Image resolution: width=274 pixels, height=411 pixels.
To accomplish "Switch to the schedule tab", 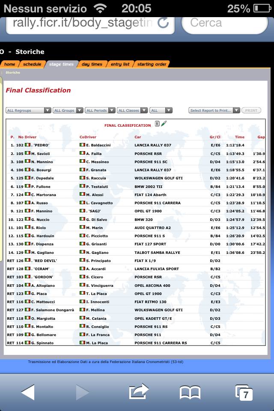I will coord(32,64).
